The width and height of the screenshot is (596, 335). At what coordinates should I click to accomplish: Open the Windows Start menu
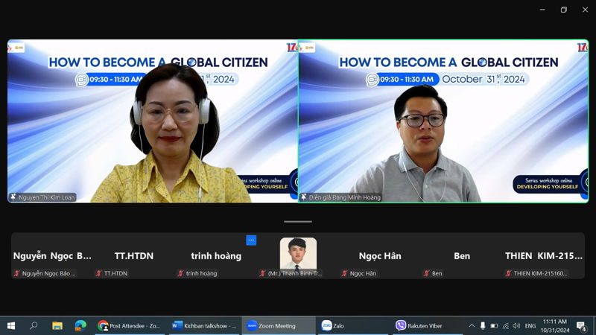(10, 325)
